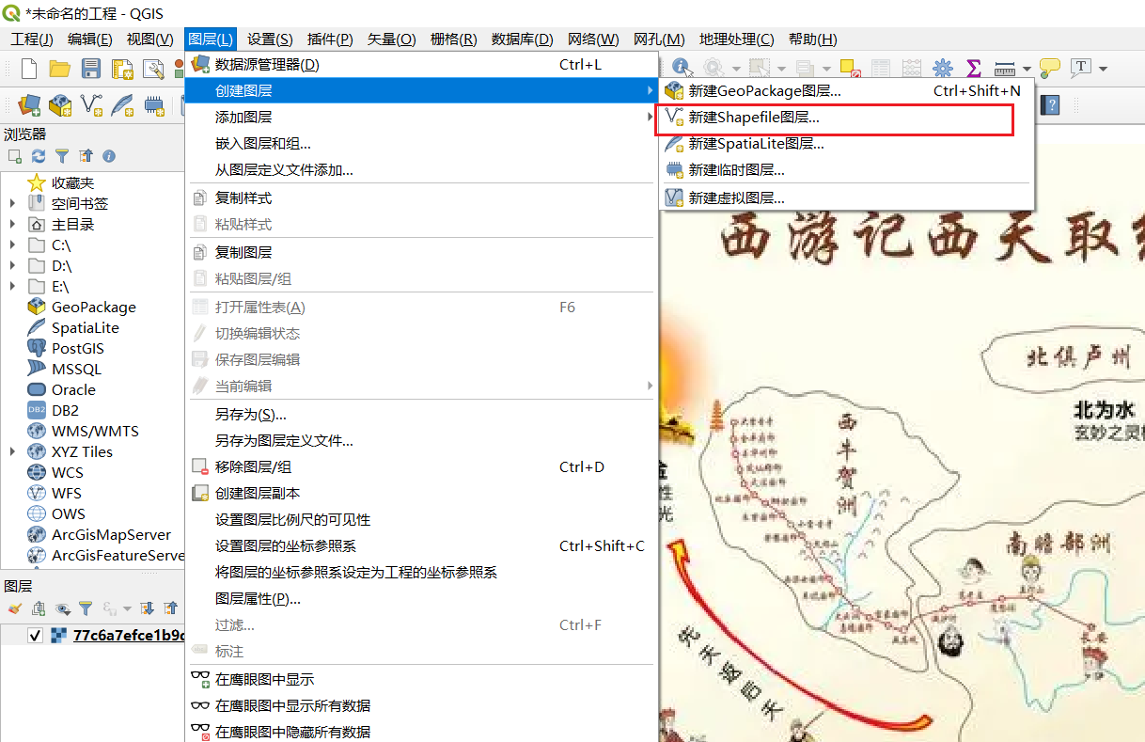This screenshot has width=1145, height=742.
Task: Open the 地理处理(C) menu
Action: pos(736,39)
